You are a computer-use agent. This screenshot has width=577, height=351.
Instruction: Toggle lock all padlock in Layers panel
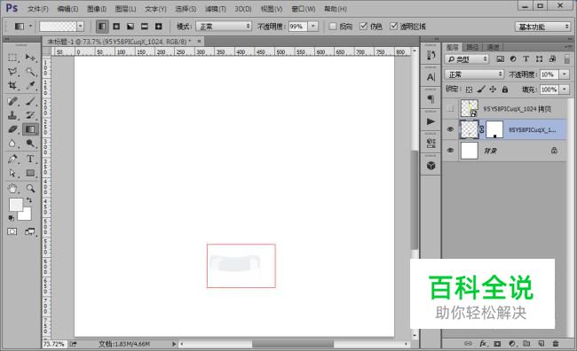click(x=505, y=90)
